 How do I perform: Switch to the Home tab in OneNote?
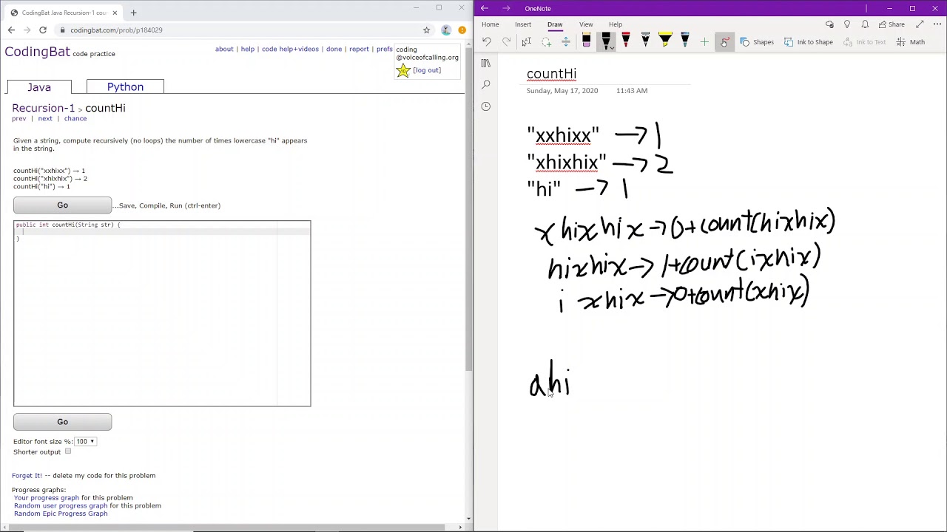click(x=491, y=24)
